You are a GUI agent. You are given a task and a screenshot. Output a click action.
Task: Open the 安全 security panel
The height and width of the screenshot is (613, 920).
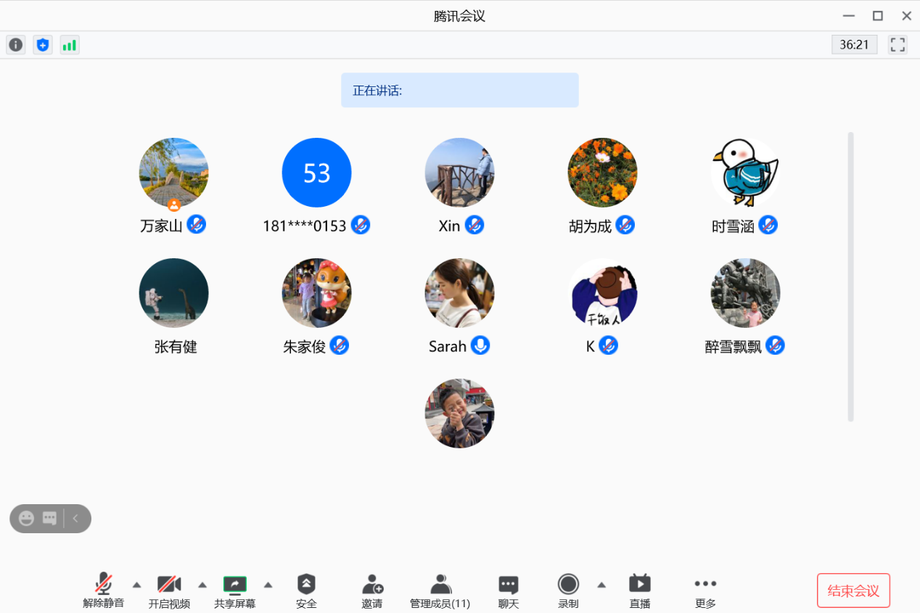(306, 589)
